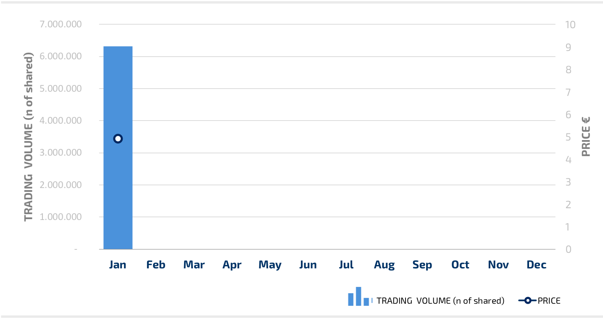Click the PRICE € right axis title
The image size is (603, 318).
click(586, 137)
